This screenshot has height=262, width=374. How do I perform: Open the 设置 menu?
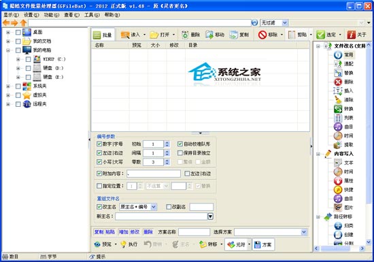pos(31,15)
